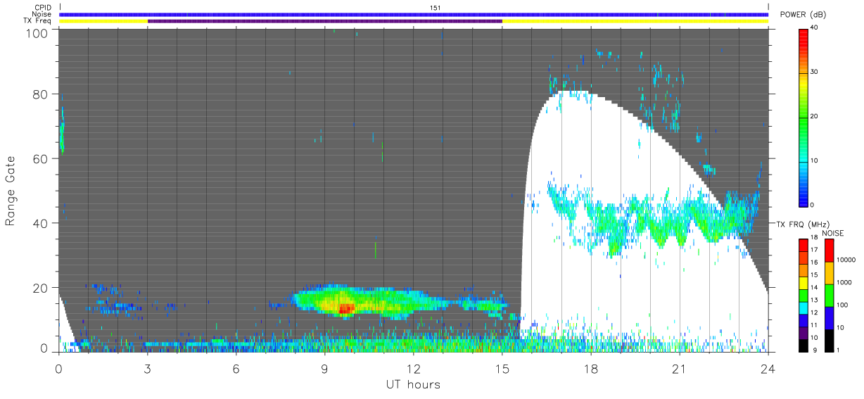The image size is (864, 399).
Task: Click the 9 tick on UT hours axis
Action: point(324,368)
